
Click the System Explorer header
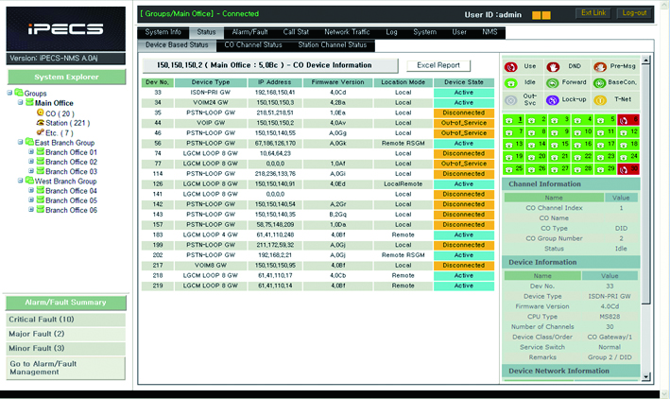coord(67,77)
